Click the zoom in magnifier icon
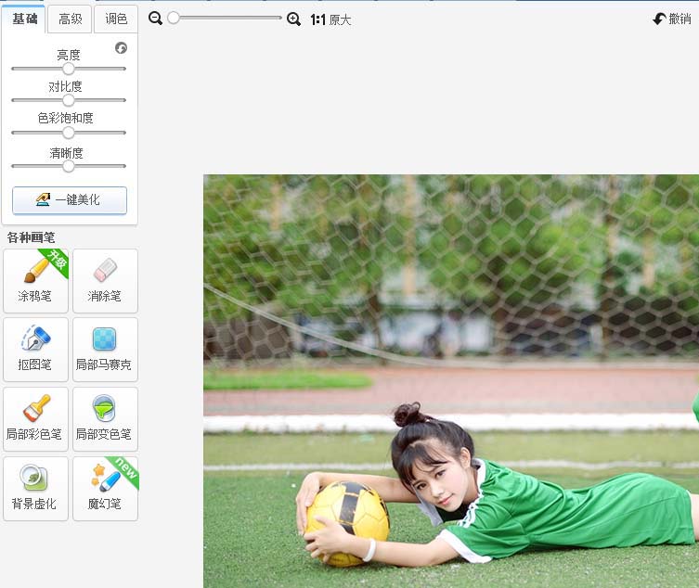699x588 pixels. point(293,19)
